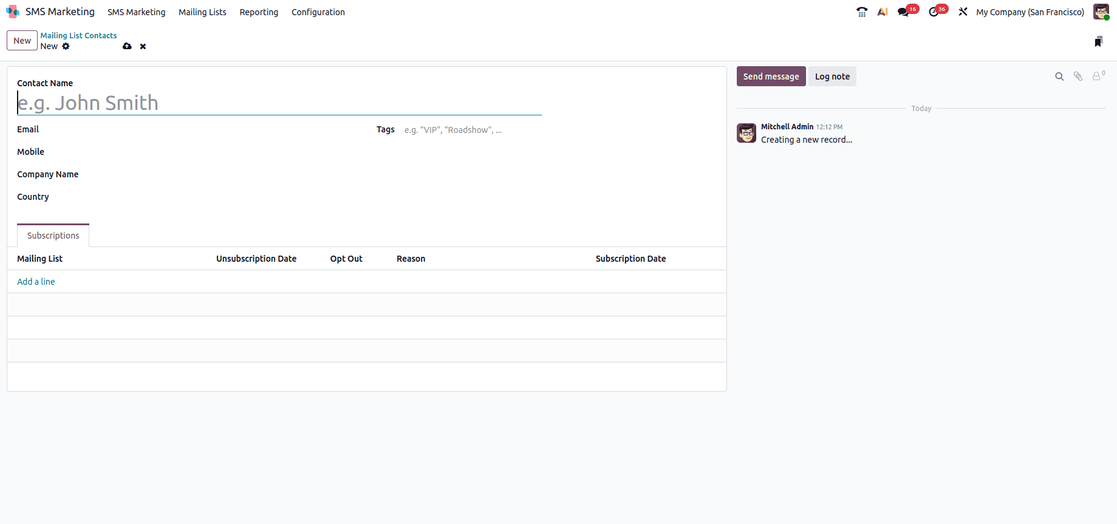Select the Subscriptions tab
The width and height of the screenshot is (1117, 524).
click(53, 236)
